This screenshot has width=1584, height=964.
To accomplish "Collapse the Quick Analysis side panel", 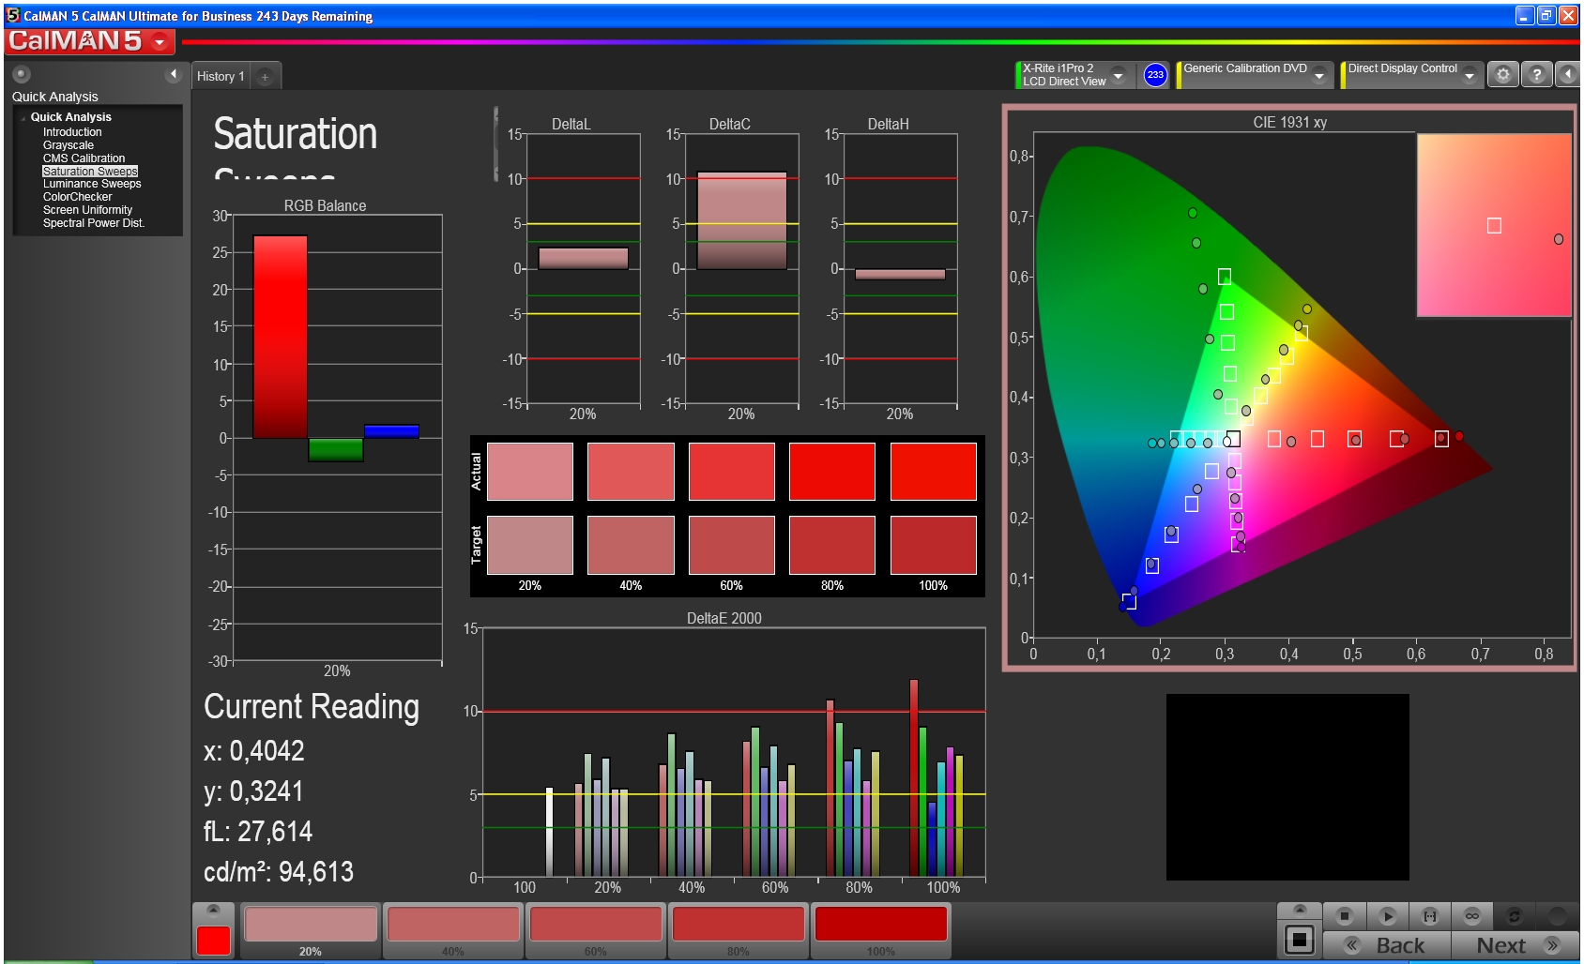I will click(x=173, y=74).
